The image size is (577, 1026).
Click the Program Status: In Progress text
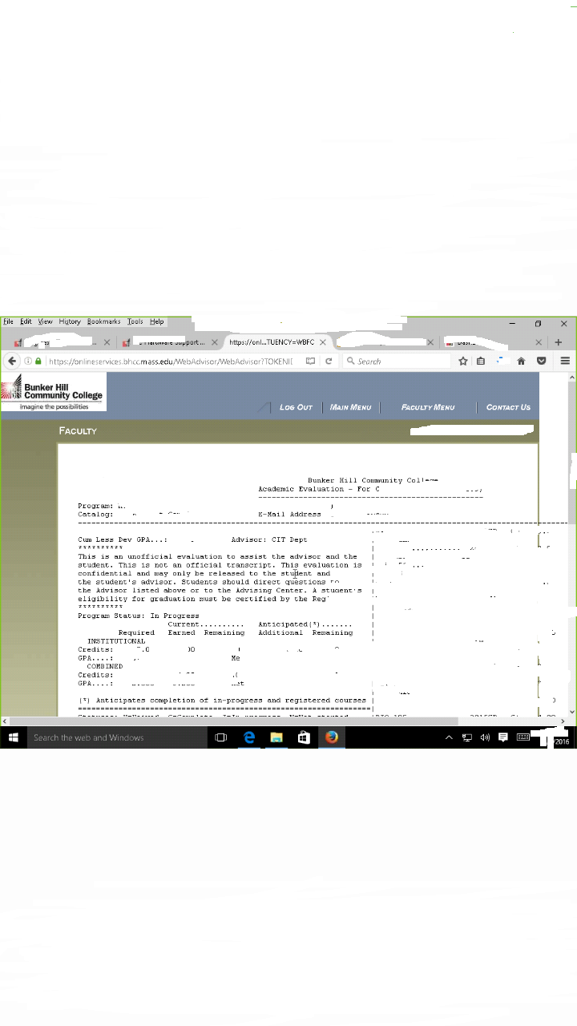click(139, 616)
